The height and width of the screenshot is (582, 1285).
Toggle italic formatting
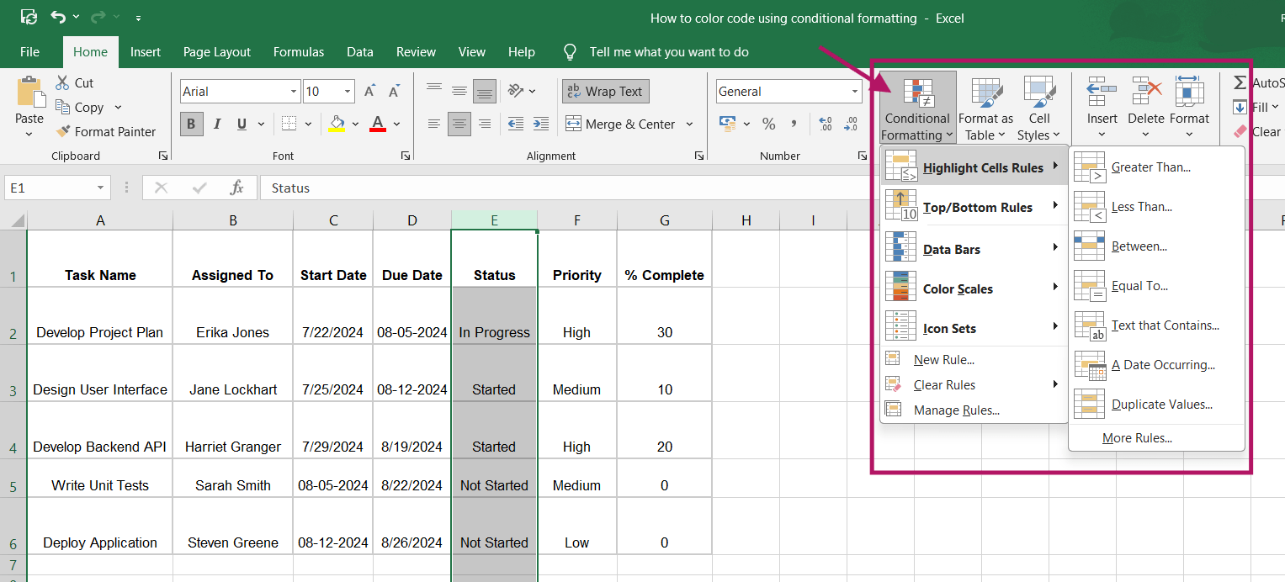click(x=216, y=124)
